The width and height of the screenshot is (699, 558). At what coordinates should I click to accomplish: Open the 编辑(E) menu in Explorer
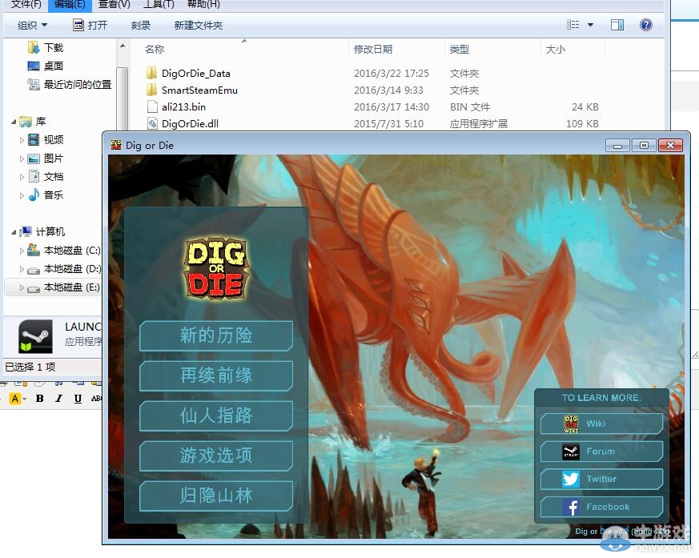pos(69,4)
